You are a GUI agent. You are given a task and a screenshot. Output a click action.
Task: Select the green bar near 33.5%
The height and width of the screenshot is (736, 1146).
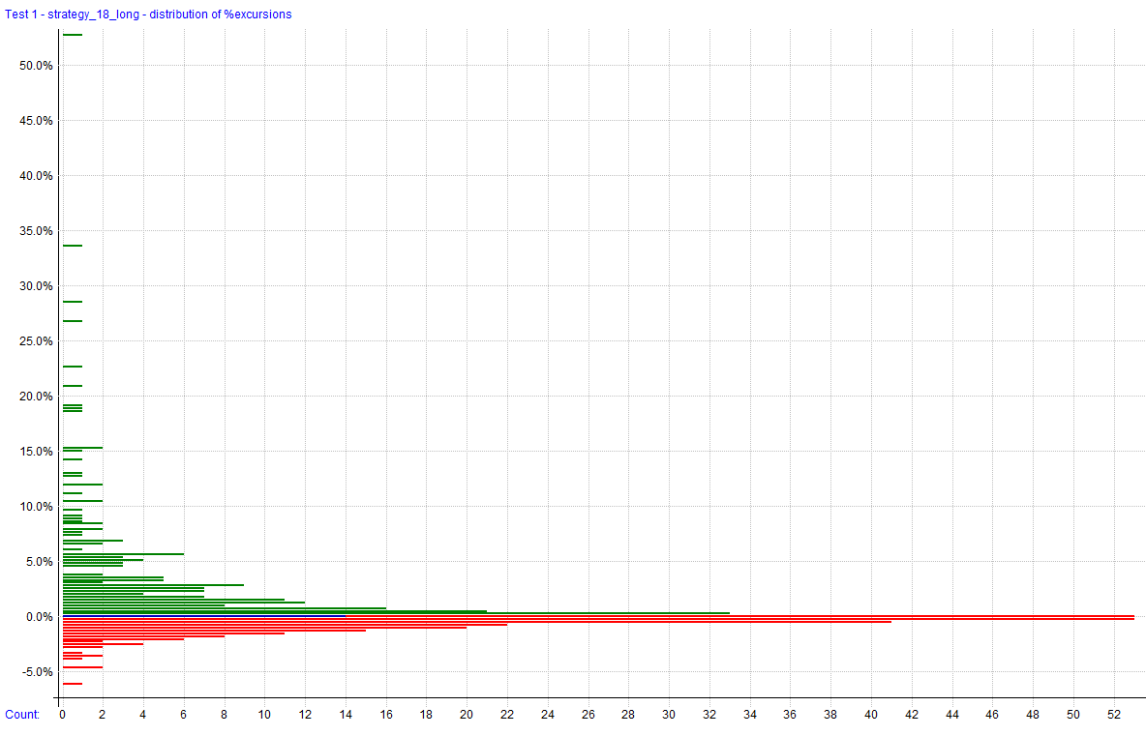pyautogui.click(x=73, y=246)
